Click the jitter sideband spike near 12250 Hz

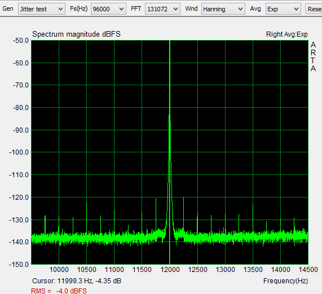tap(183, 214)
